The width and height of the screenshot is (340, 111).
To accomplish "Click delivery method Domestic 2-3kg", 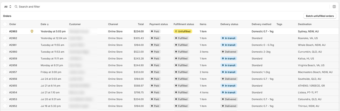I will [x=261, y=52].
